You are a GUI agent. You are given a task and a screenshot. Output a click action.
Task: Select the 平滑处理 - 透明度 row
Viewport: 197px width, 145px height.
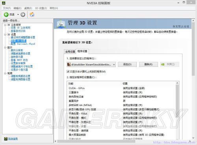(x=121, y=130)
